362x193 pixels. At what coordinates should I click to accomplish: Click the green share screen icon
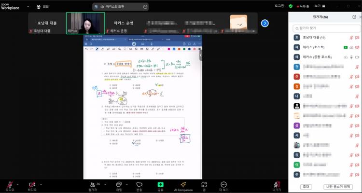point(160,184)
